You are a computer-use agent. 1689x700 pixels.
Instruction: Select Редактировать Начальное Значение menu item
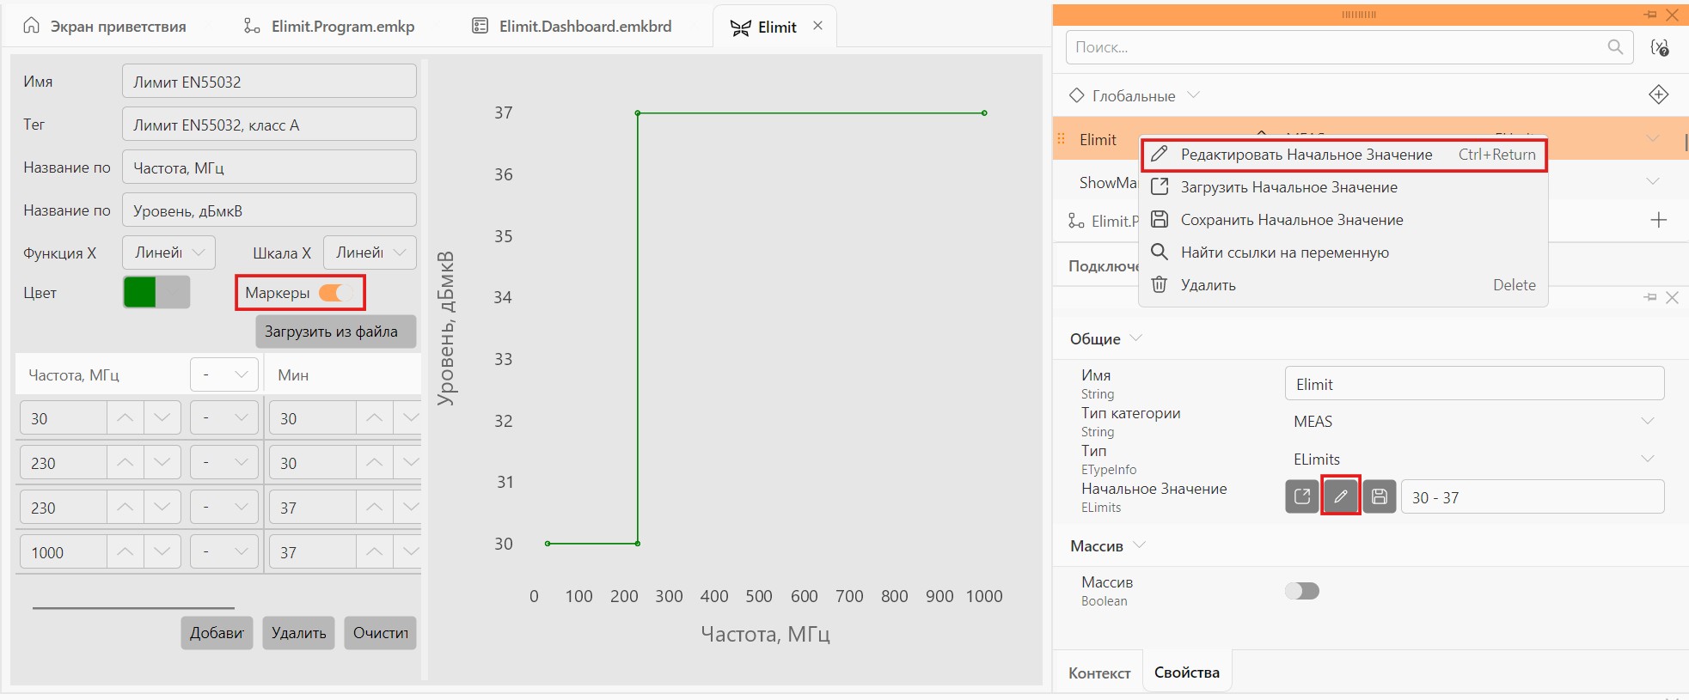click(x=1343, y=155)
